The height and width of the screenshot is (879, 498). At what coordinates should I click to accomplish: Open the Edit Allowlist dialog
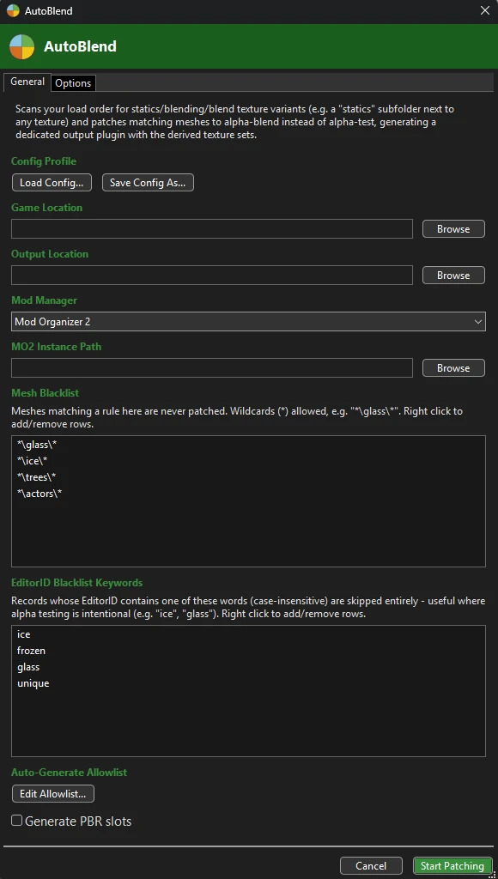[52, 794]
